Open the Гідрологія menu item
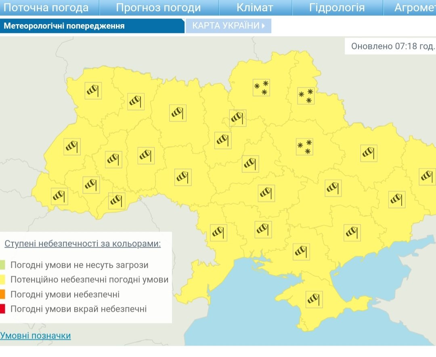Viewport: 436px width, 357px height. pos(337,8)
